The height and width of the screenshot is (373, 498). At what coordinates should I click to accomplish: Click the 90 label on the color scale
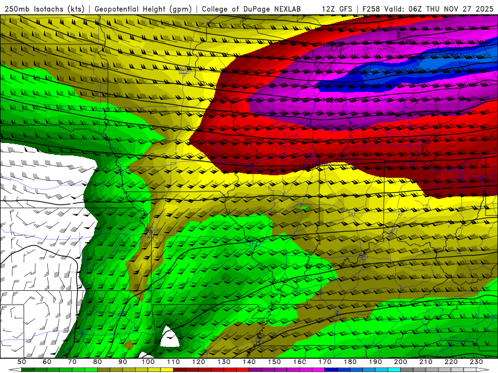[x=123, y=362]
